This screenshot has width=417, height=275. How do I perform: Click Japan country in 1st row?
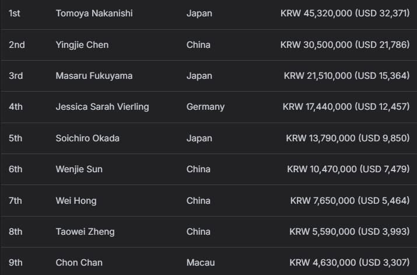(x=199, y=13)
